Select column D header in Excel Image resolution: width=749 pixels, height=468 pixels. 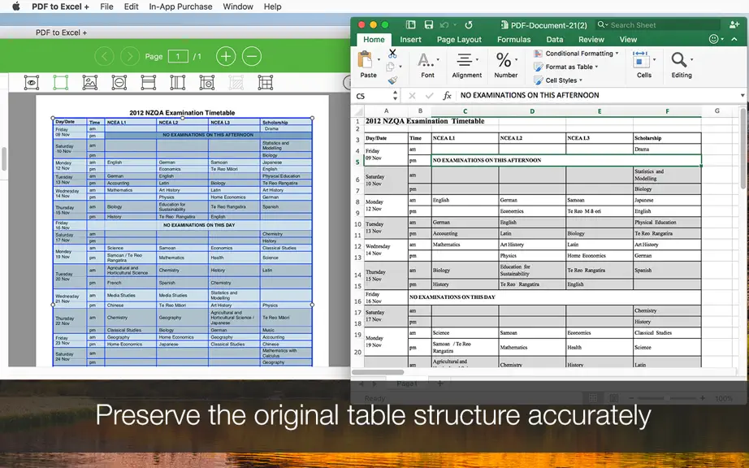[x=532, y=111]
